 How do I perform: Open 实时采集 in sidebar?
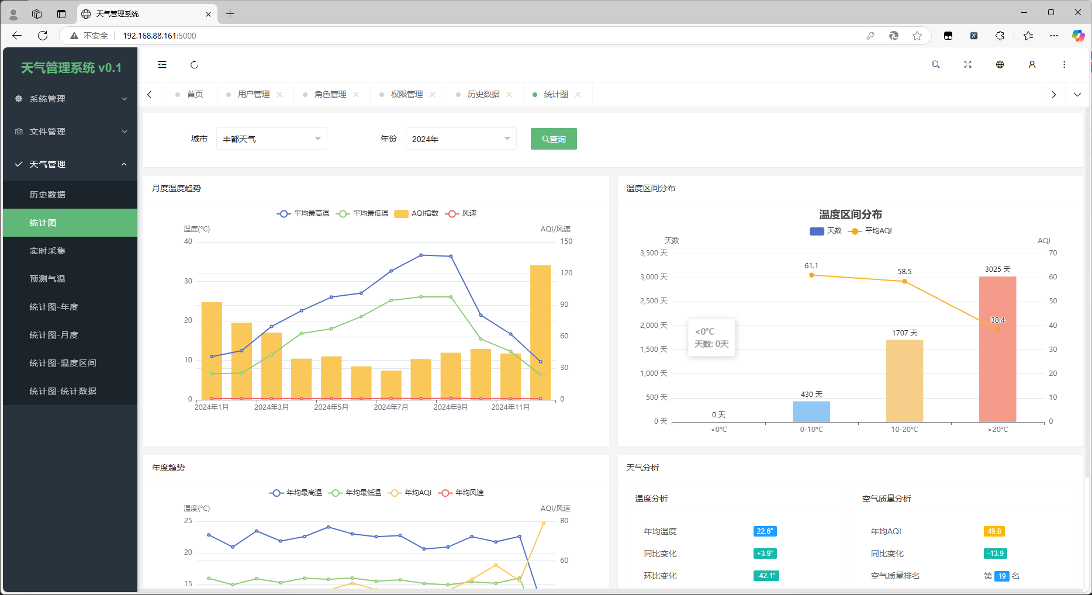(x=70, y=251)
